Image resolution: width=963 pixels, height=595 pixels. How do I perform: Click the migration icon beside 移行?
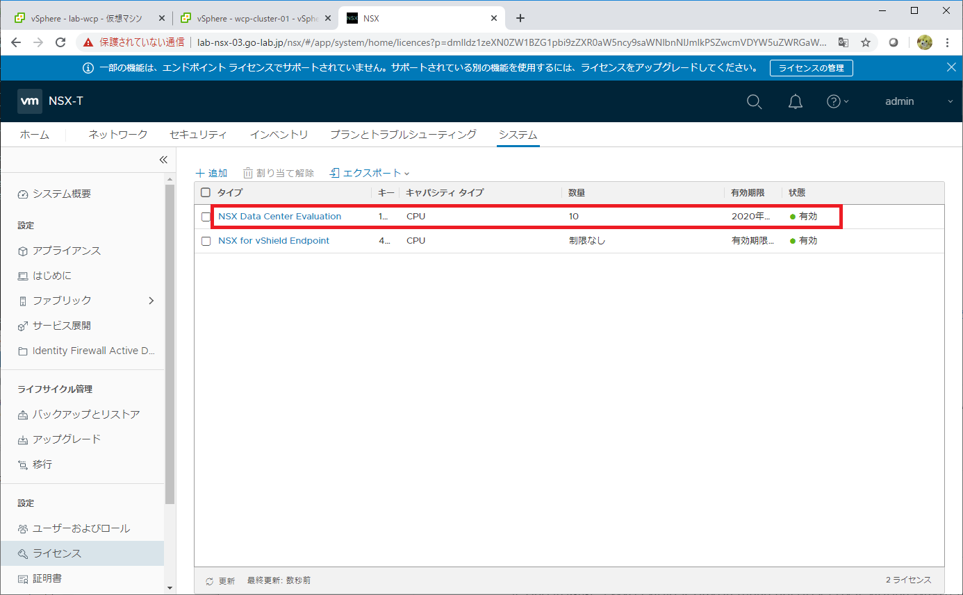coord(23,464)
